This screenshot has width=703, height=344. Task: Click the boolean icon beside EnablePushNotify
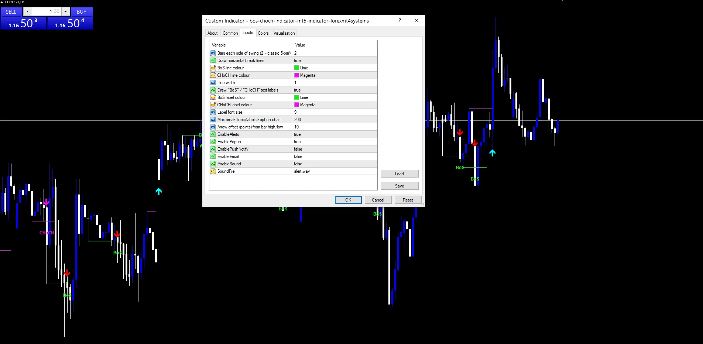click(x=213, y=149)
